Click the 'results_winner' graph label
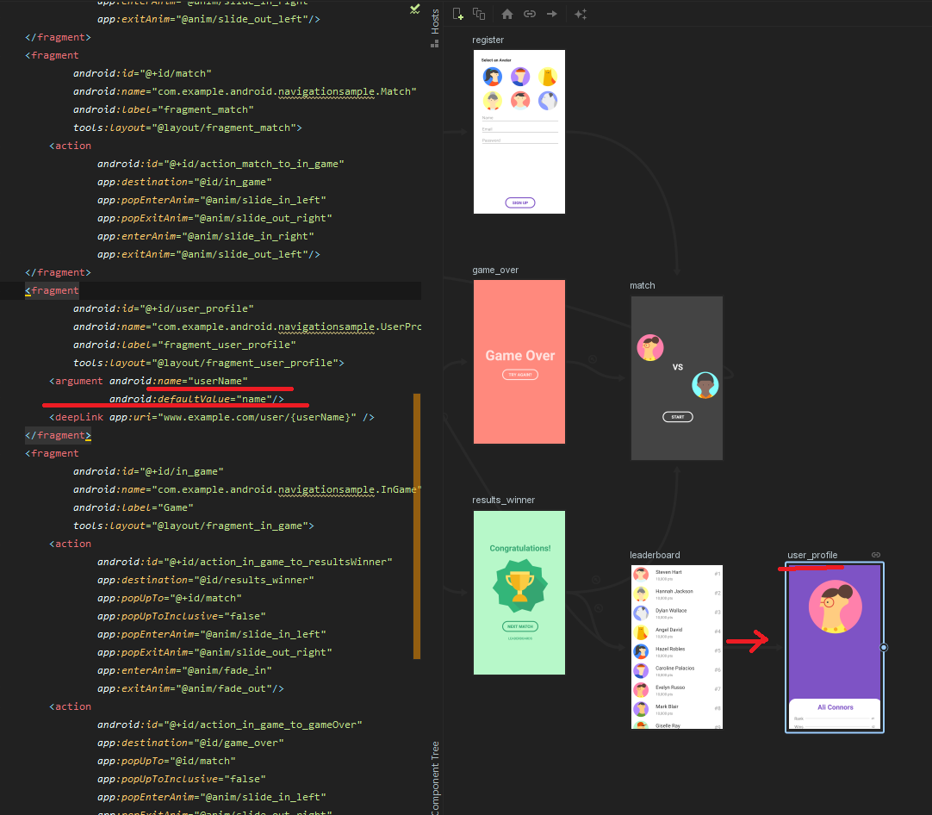The height and width of the screenshot is (815, 932). [x=503, y=500]
